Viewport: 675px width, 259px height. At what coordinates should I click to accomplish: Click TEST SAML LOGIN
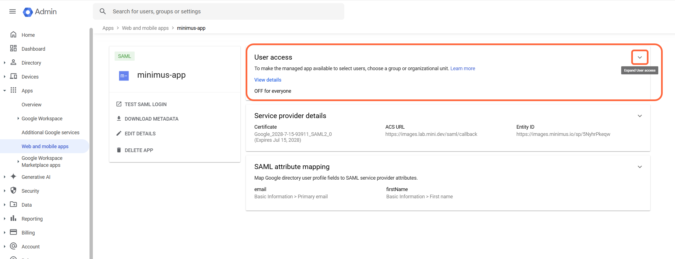146,104
